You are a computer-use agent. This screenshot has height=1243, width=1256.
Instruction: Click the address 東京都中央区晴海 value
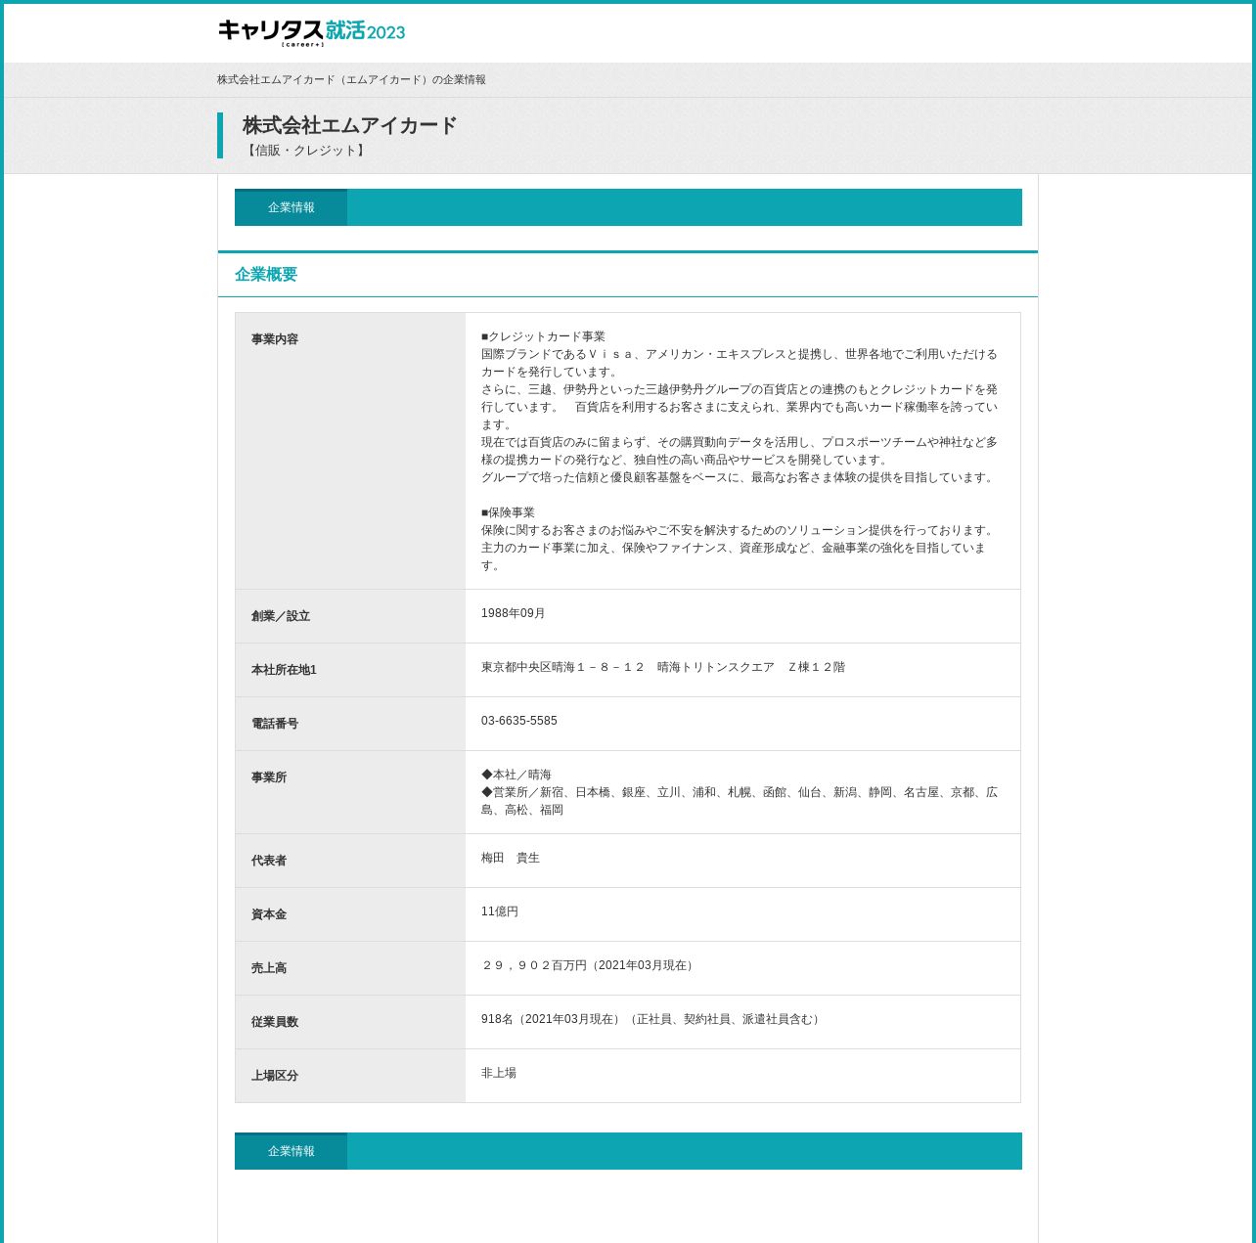[x=663, y=667]
